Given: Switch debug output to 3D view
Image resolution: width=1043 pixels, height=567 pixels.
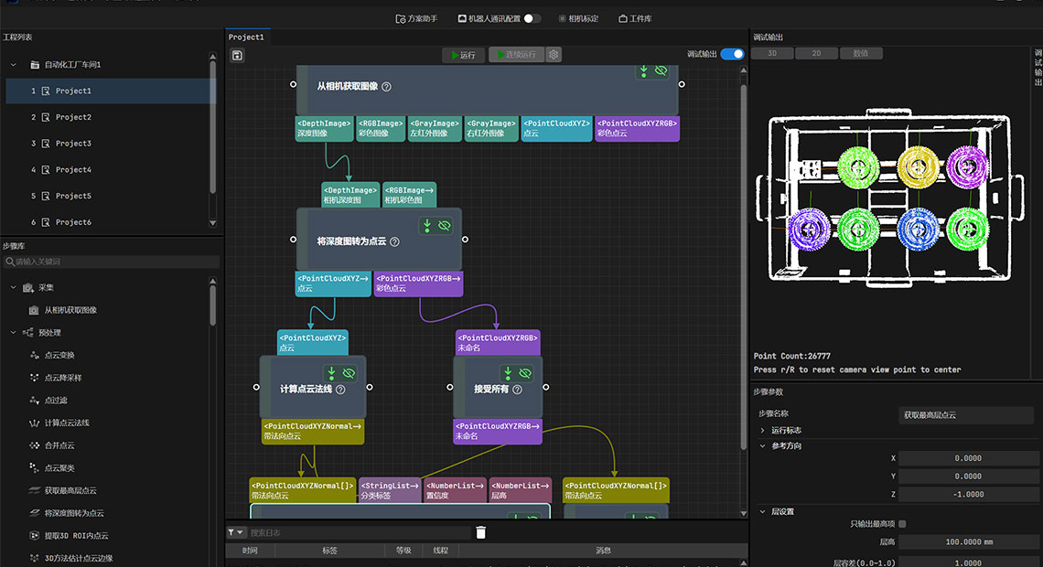Looking at the screenshot, I should coord(772,53).
